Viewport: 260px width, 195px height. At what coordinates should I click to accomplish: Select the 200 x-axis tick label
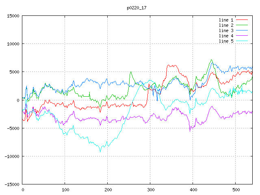coord(108,190)
